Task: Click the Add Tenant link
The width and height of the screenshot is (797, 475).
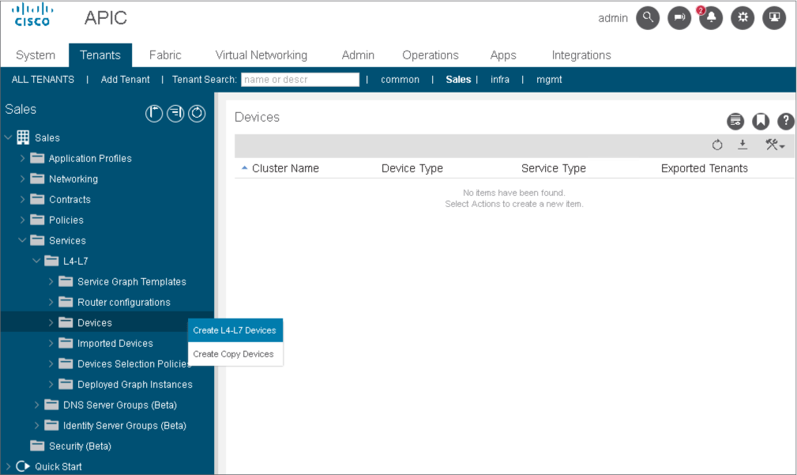Action: pos(125,80)
